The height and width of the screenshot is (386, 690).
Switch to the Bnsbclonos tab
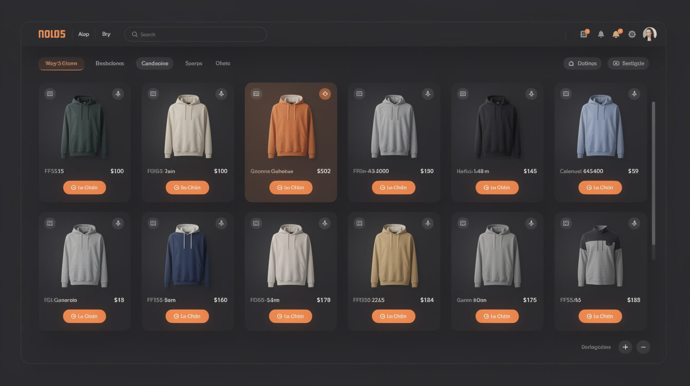point(110,63)
